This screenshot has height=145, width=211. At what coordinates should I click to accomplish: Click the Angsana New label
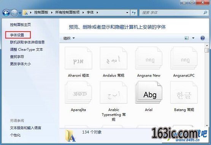click(x=149, y=75)
